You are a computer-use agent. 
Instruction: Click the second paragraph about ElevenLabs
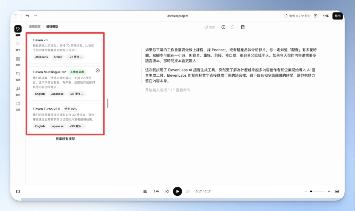click(230, 75)
